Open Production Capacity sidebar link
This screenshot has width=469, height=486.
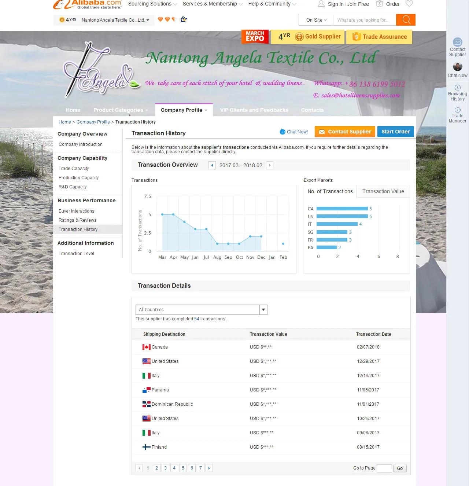coord(79,178)
